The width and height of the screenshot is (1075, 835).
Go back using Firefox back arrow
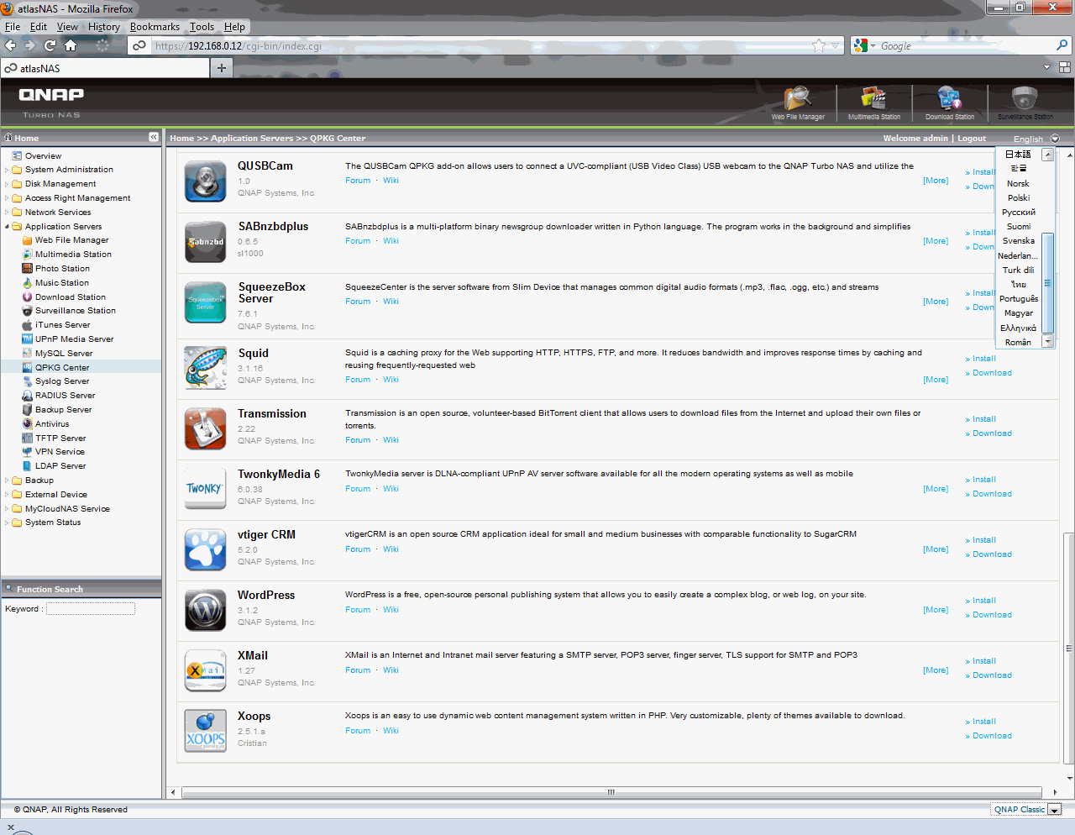click(x=10, y=45)
